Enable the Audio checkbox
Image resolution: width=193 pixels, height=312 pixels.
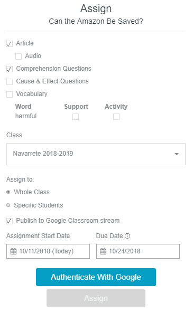point(19,56)
